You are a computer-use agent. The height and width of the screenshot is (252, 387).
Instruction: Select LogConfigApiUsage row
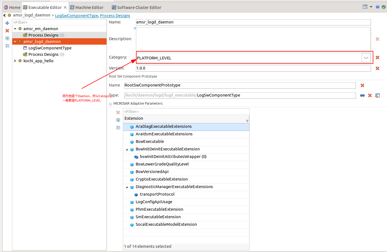tap(186, 202)
